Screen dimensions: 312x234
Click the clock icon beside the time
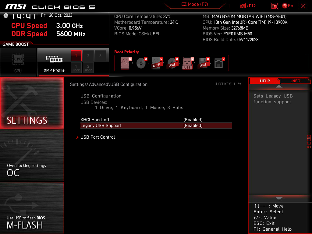tap(6, 16)
